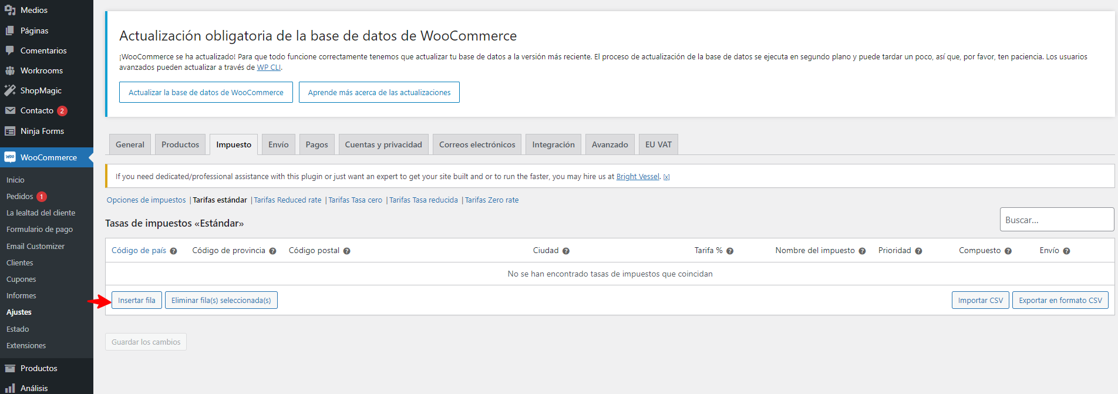Switch to Correos electrónicos tab
This screenshot has width=1118, height=394.
tap(477, 144)
